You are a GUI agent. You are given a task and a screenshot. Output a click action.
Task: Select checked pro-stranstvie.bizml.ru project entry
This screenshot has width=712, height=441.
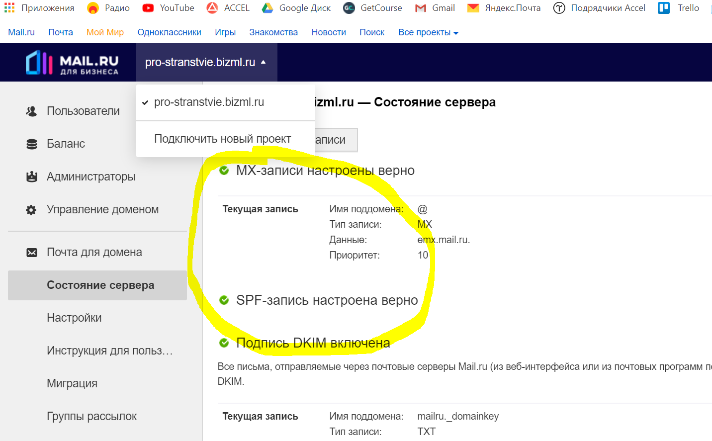click(209, 102)
